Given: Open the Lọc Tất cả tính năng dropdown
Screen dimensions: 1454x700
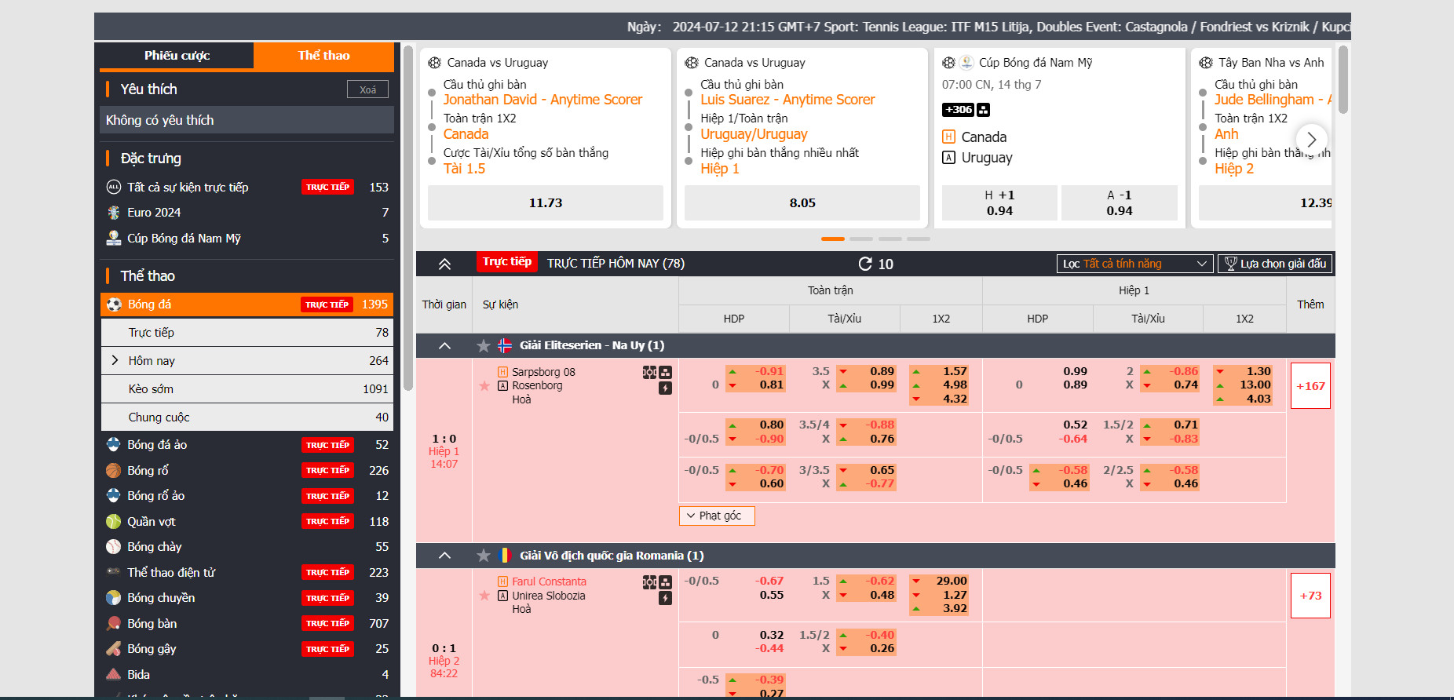Looking at the screenshot, I should tap(1134, 264).
